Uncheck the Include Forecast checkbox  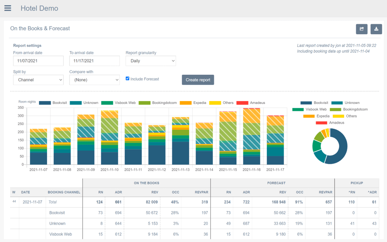pyautogui.click(x=127, y=78)
